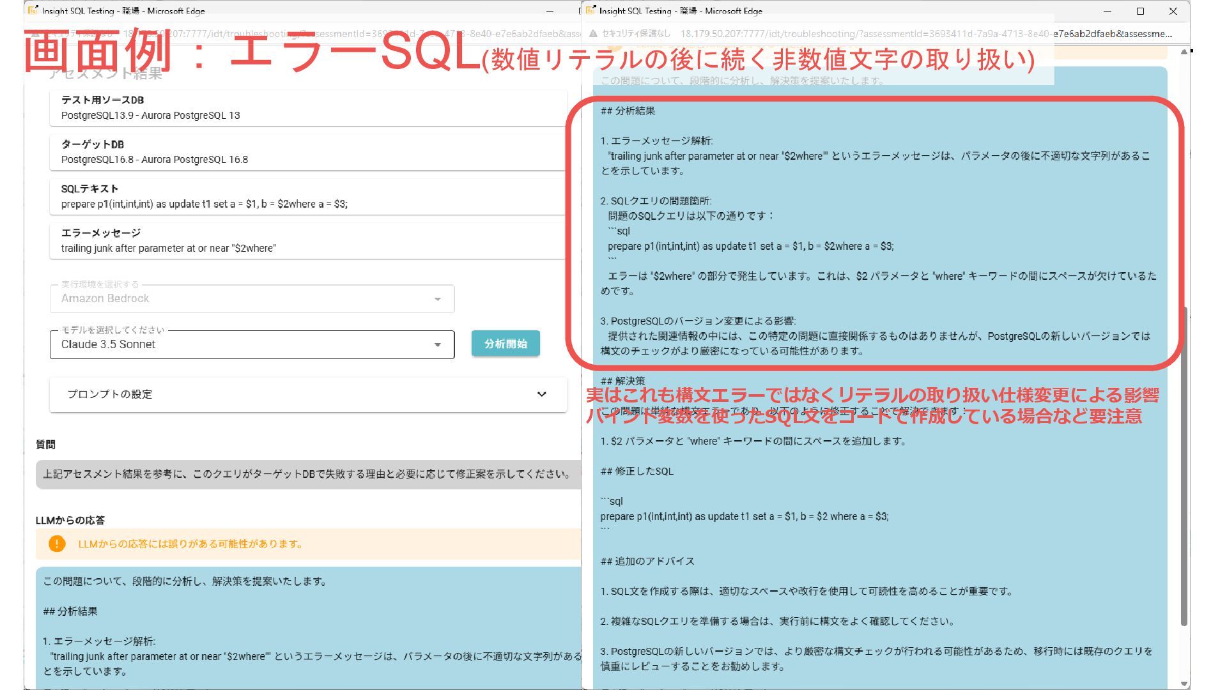The width and height of the screenshot is (1227, 690).
Task: Click the 質問 question text field
Action: (307, 474)
